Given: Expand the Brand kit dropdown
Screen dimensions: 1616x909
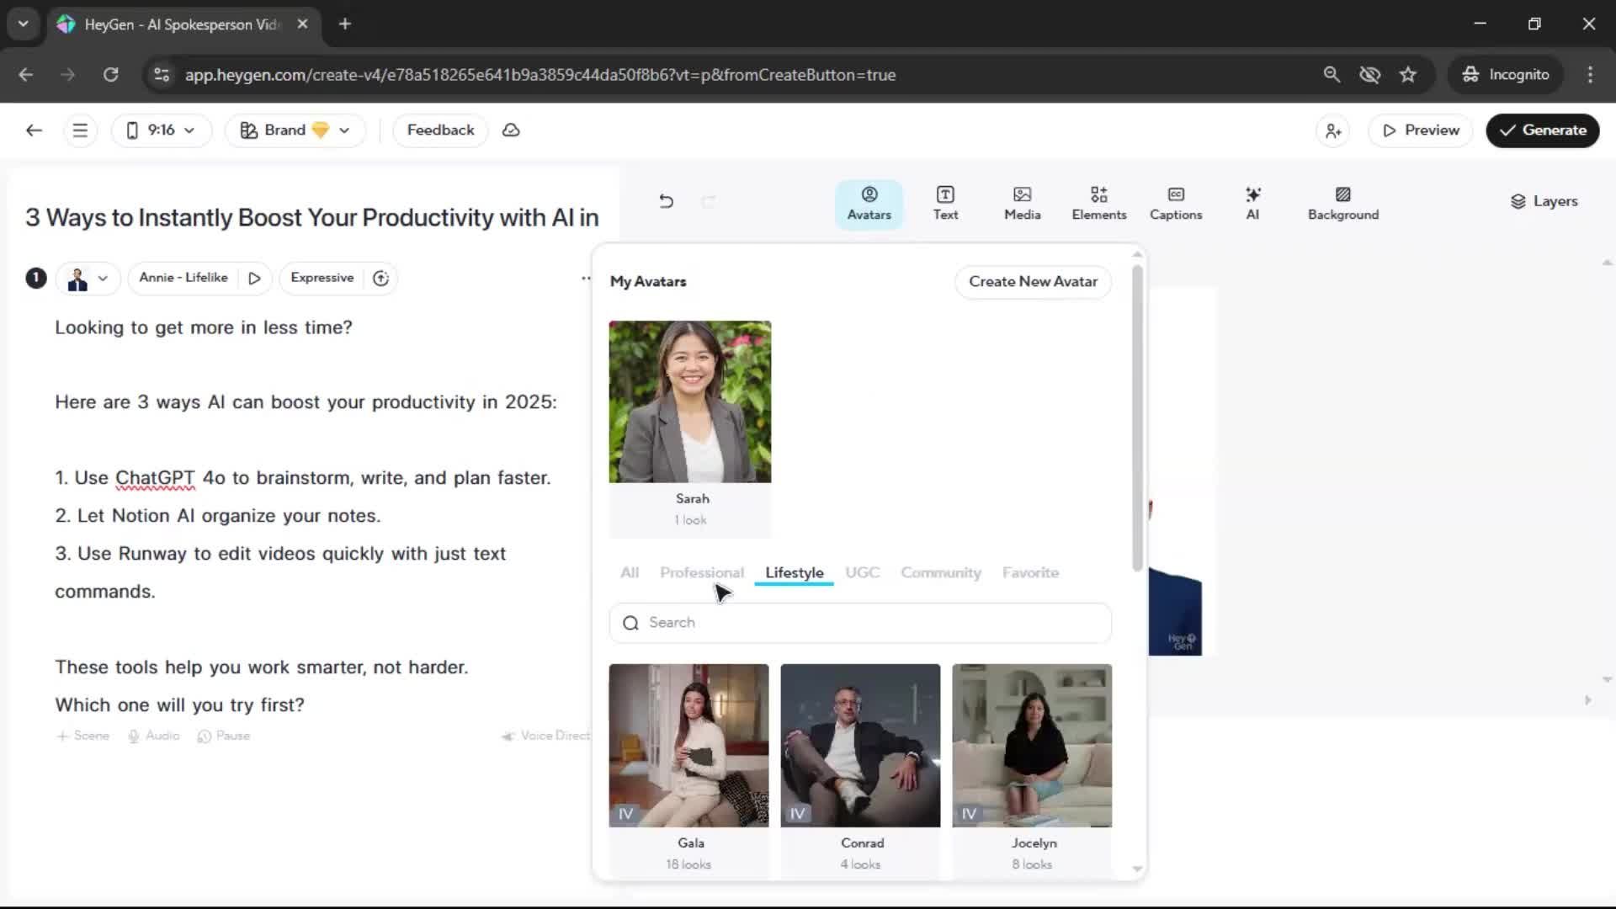Looking at the screenshot, I should tap(295, 130).
